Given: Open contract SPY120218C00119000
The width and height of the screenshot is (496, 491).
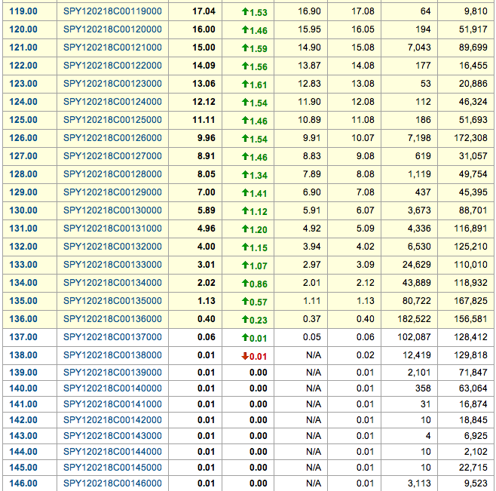Looking at the screenshot, I should click(112, 11).
